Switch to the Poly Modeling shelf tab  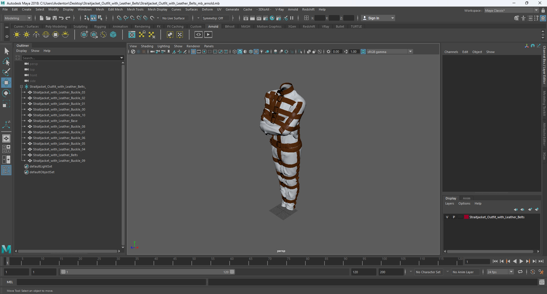pos(56,26)
